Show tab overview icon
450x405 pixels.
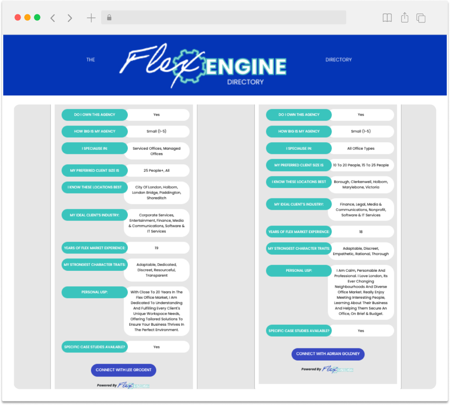[421, 18]
